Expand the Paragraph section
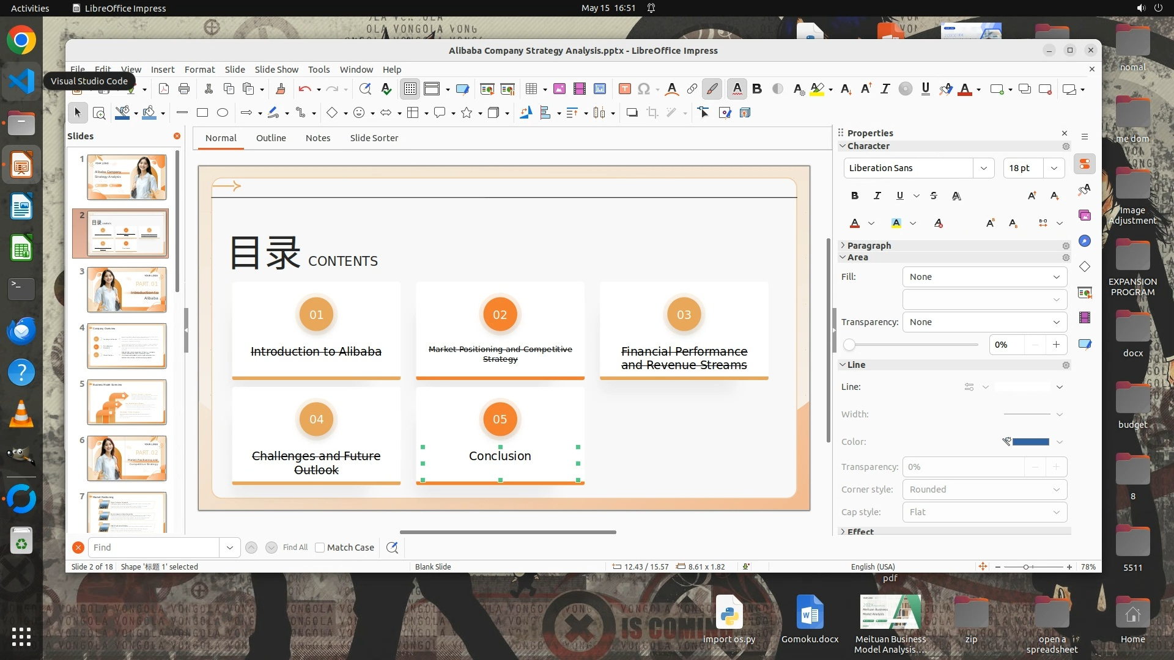Image resolution: width=1174 pixels, height=660 pixels. (869, 245)
